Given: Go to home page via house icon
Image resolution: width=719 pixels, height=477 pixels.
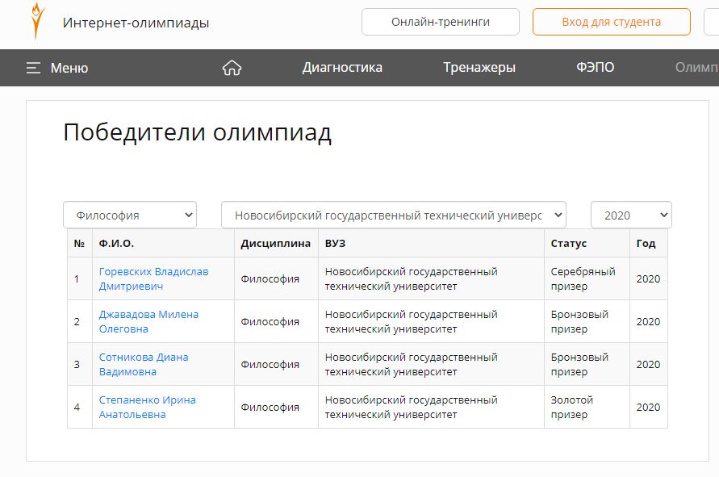Looking at the screenshot, I should pyautogui.click(x=232, y=68).
